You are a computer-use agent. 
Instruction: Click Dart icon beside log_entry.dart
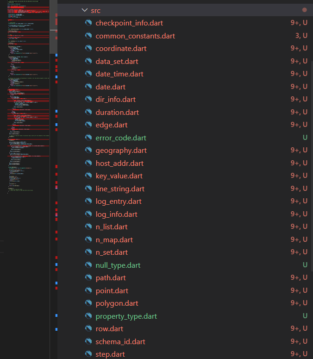88,201
